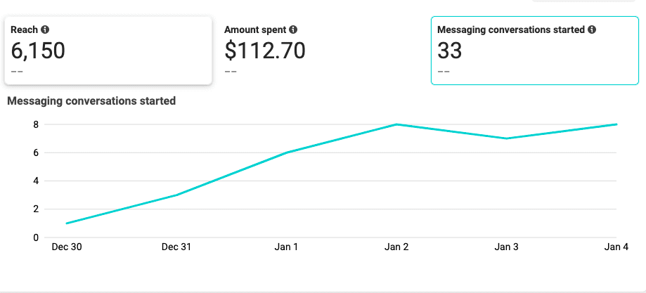Click the chart line's Jan 1 data point
The image size is (646, 293).
tap(286, 152)
